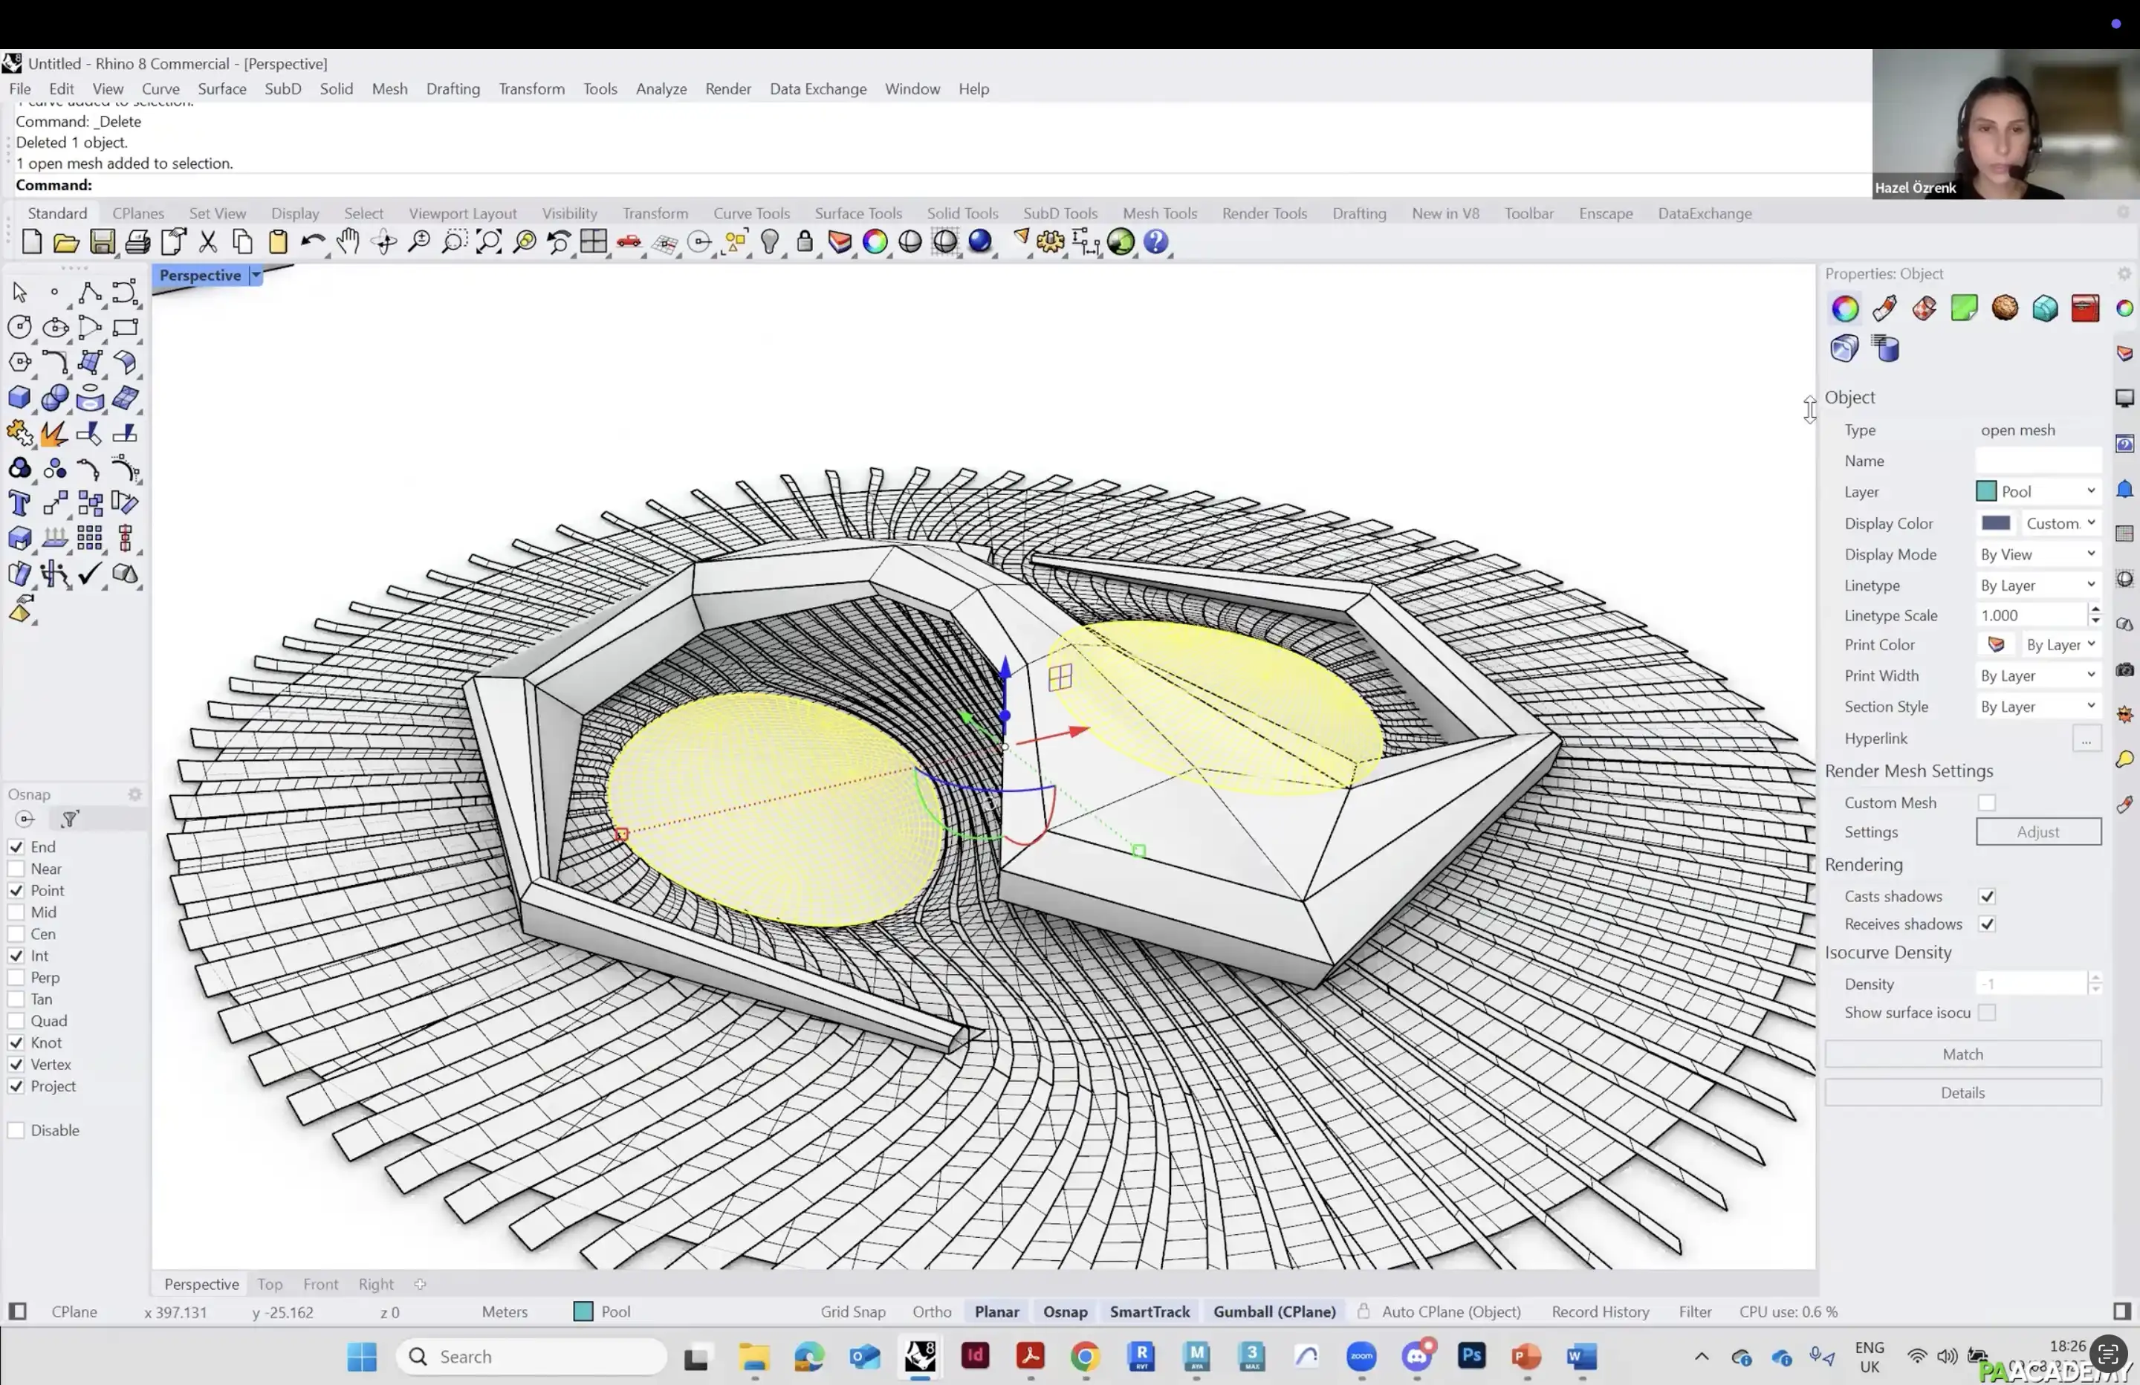
Task: Uncheck the Receives shadows checkbox
Action: click(x=1987, y=924)
